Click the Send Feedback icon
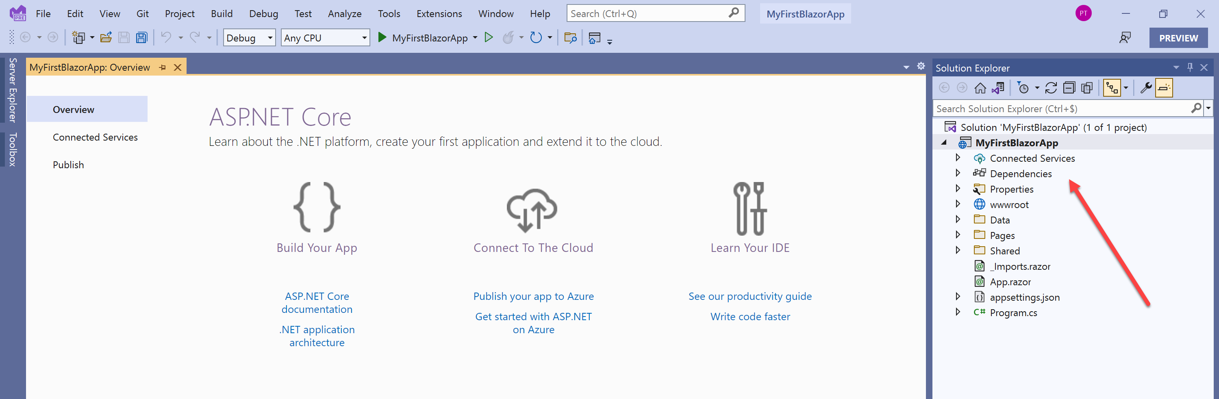1219x399 pixels. [1125, 38]
